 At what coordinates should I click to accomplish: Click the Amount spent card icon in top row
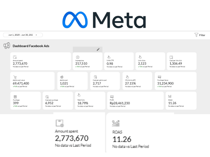click(x=15, y=57)
